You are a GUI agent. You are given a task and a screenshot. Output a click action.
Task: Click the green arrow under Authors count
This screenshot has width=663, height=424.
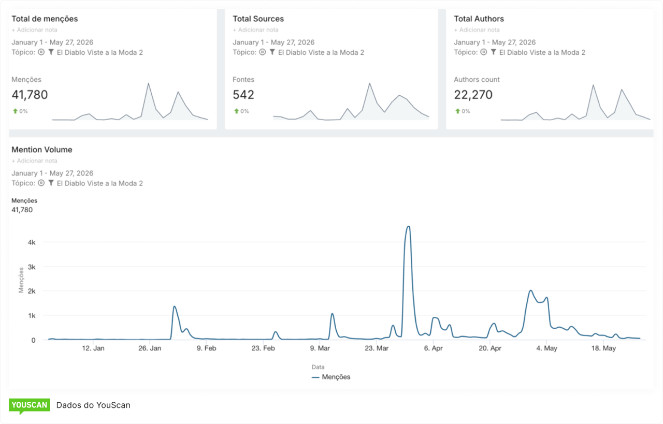point(457,111)
